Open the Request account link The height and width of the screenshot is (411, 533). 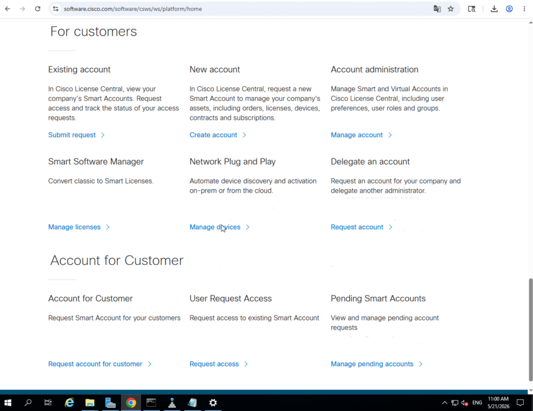coord(357,227)
